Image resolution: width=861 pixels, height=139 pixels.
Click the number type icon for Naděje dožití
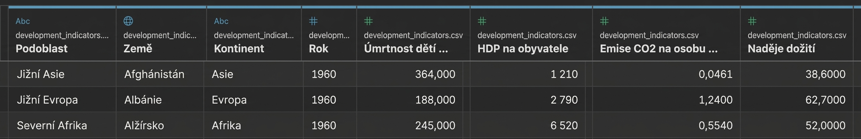point(752,21)
